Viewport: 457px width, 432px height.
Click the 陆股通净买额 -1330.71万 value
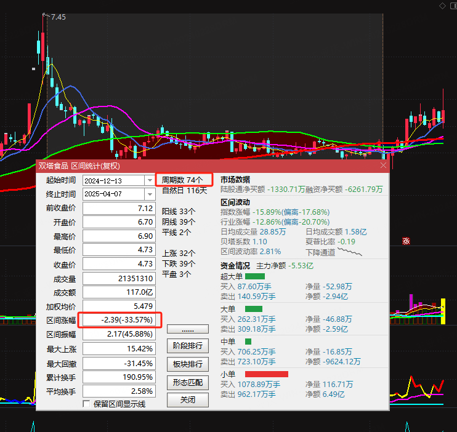pyautogui.click(x=263, y=190)
